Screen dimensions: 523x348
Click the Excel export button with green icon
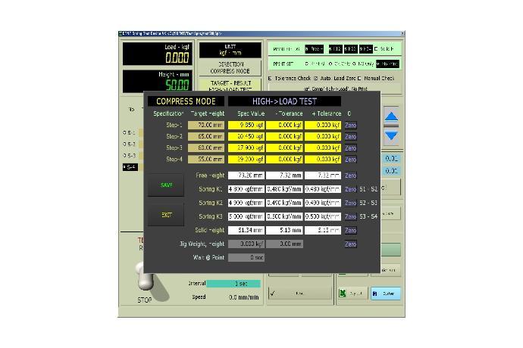point(352,294)
